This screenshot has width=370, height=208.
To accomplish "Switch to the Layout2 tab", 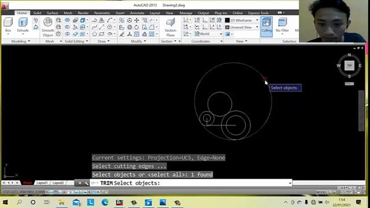I will click(58, 183).
